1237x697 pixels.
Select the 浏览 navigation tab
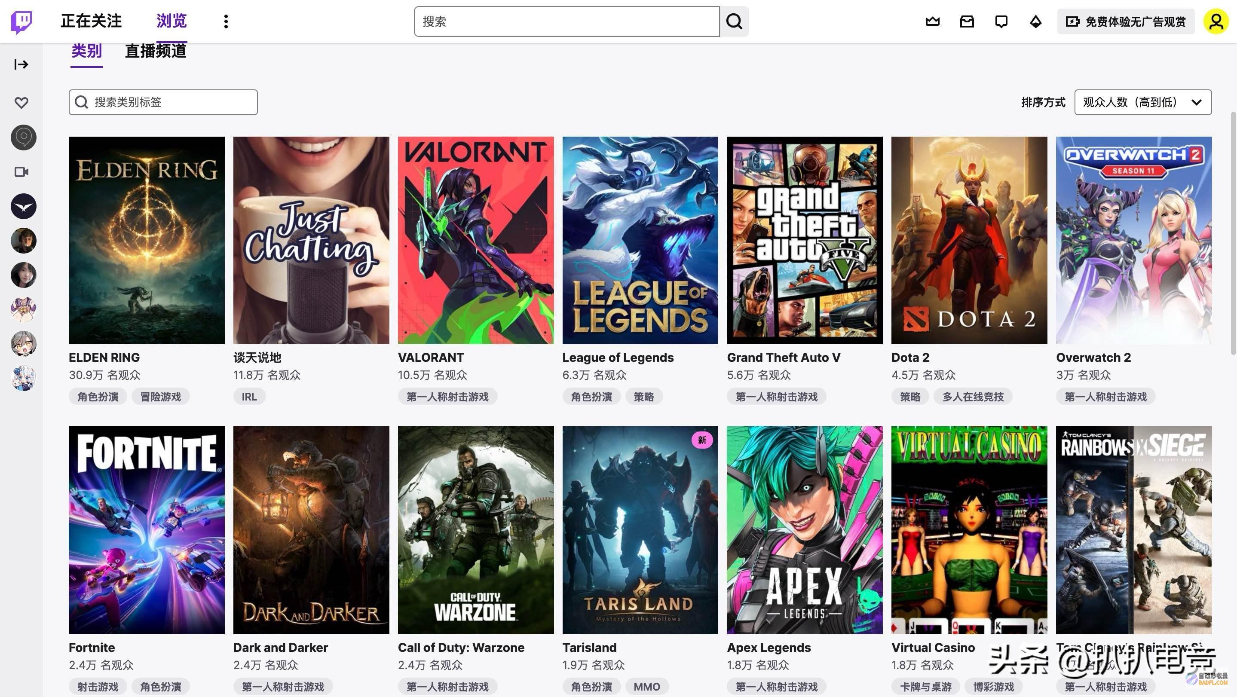[171, 21]
